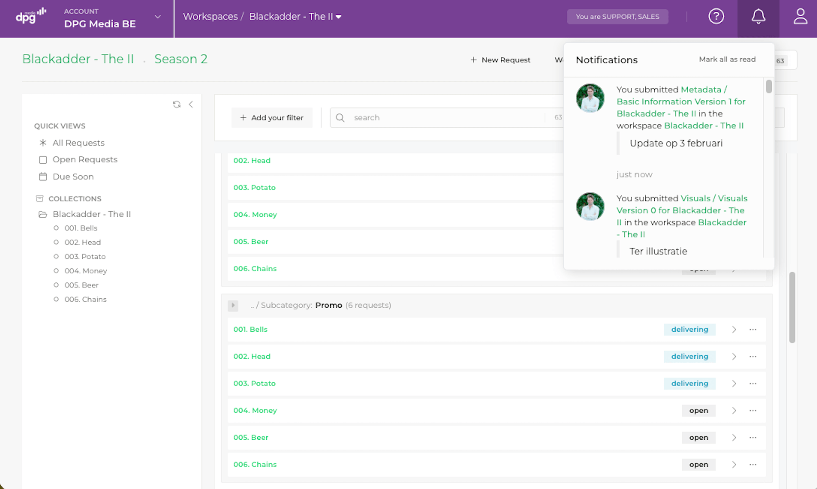Click Mark all as read

[727, 59]
